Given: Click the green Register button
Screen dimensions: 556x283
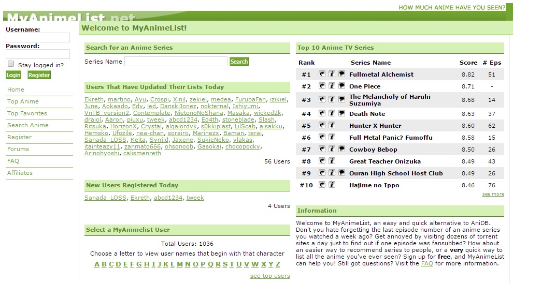Looking at the screenshot, I should [39, 75].
